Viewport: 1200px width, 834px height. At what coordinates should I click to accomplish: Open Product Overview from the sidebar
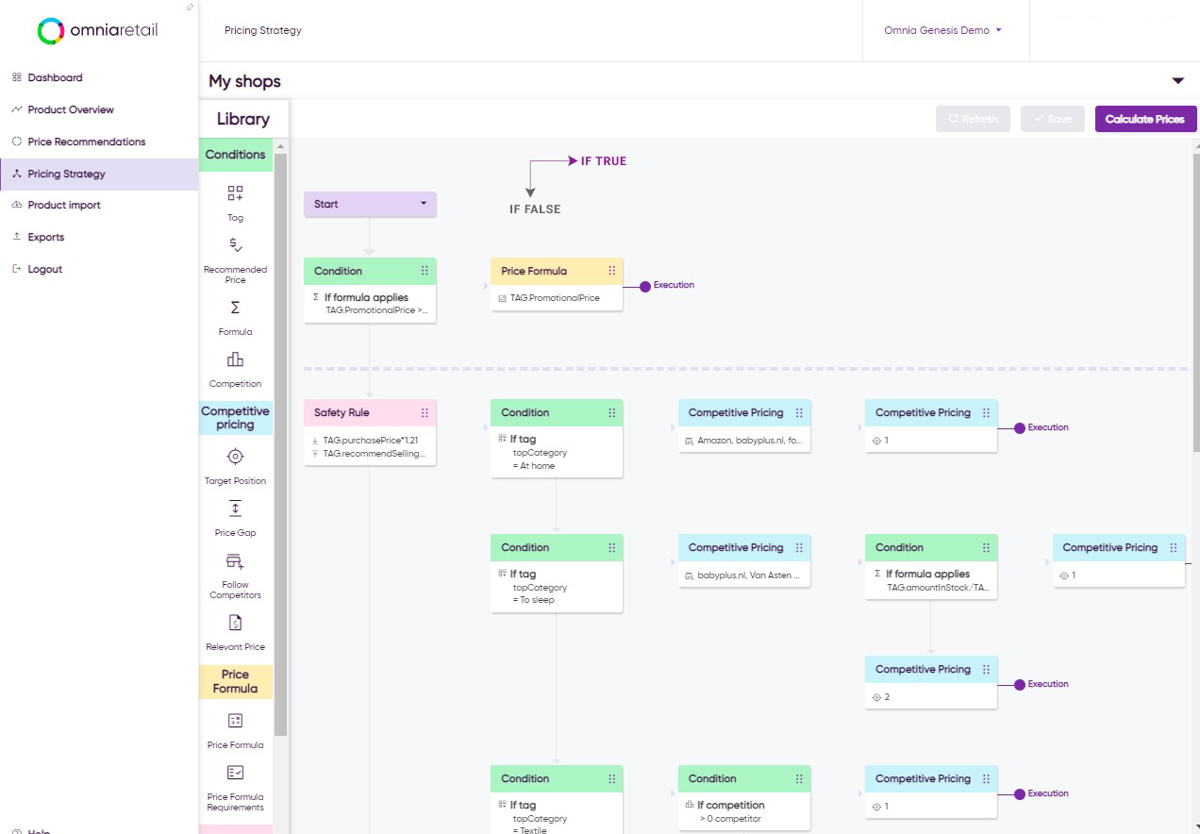click(71, 109)
